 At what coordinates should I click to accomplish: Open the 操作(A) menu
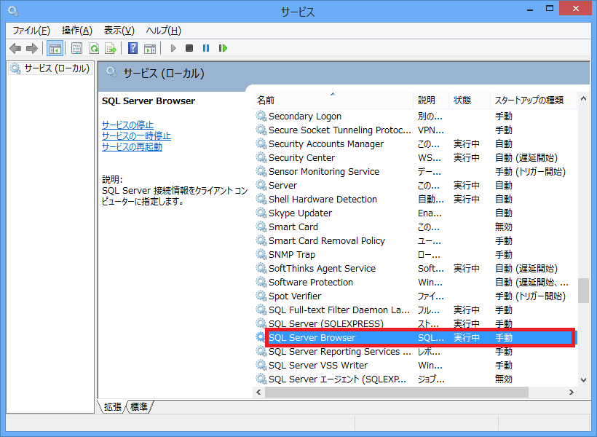77,31
